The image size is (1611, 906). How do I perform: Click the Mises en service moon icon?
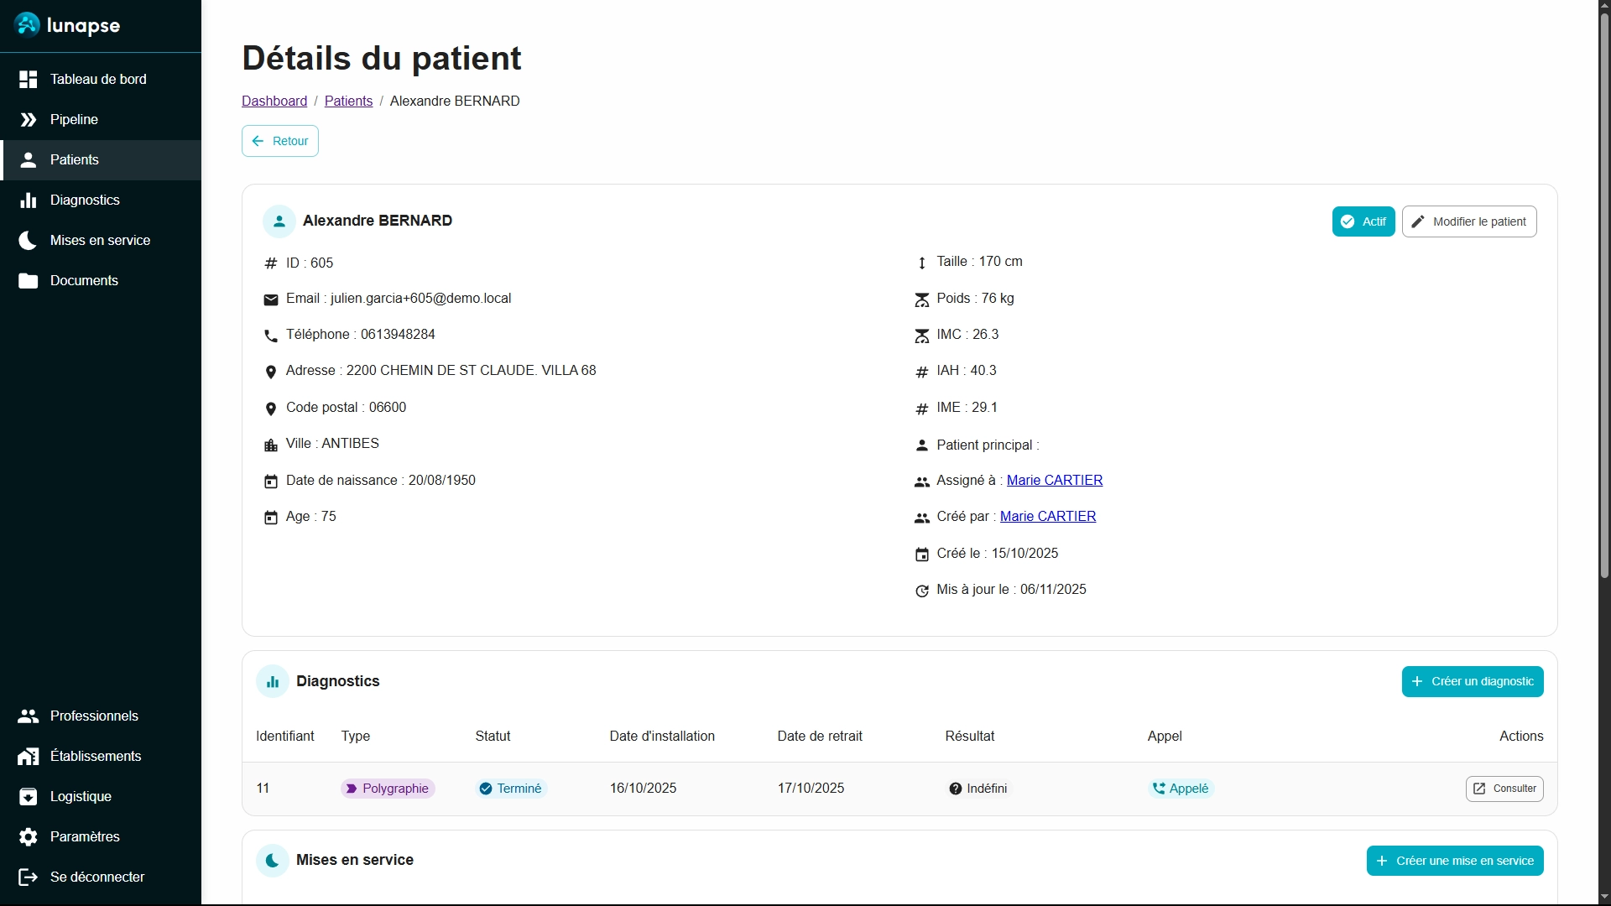coord(29,241)
